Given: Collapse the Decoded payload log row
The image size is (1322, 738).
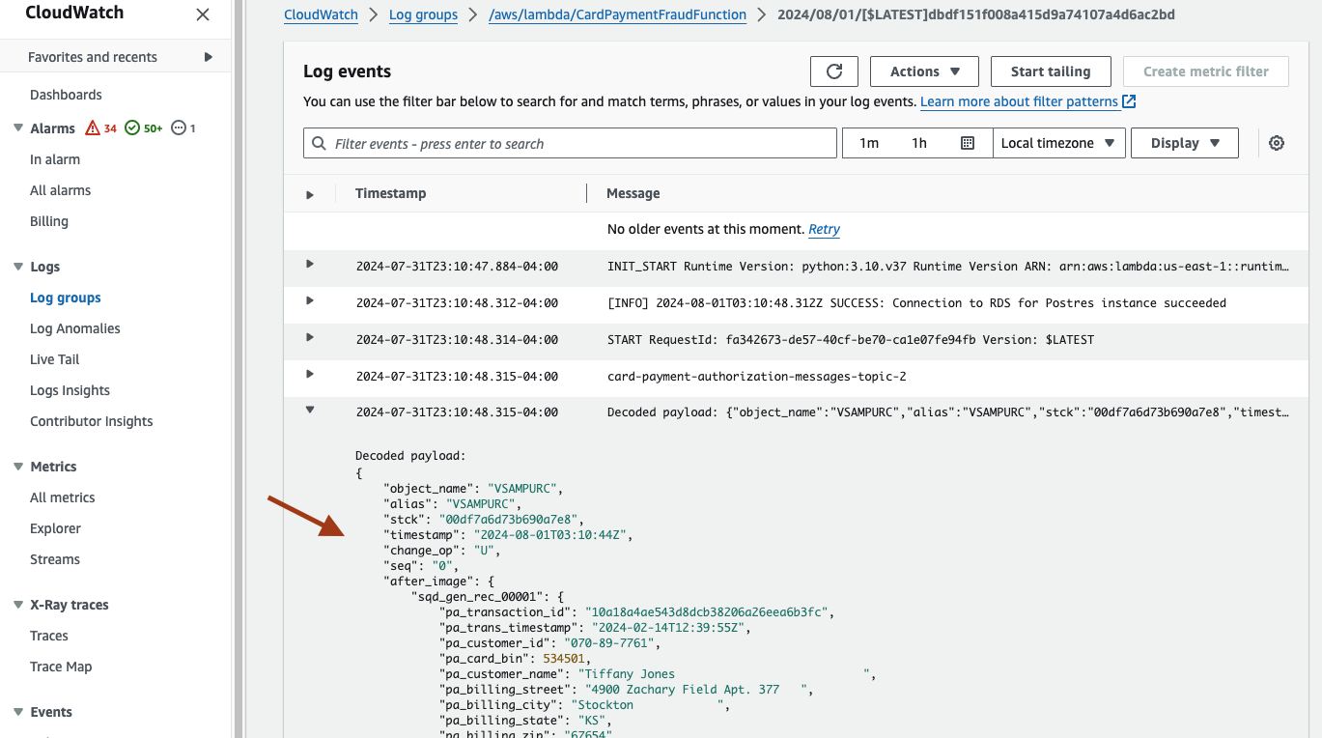Looking at the screenshot, I should 310,410.
